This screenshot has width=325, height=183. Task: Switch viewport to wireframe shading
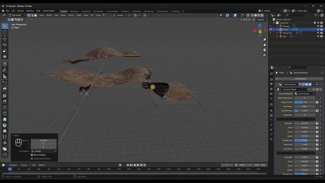click(x=252, y=15)
